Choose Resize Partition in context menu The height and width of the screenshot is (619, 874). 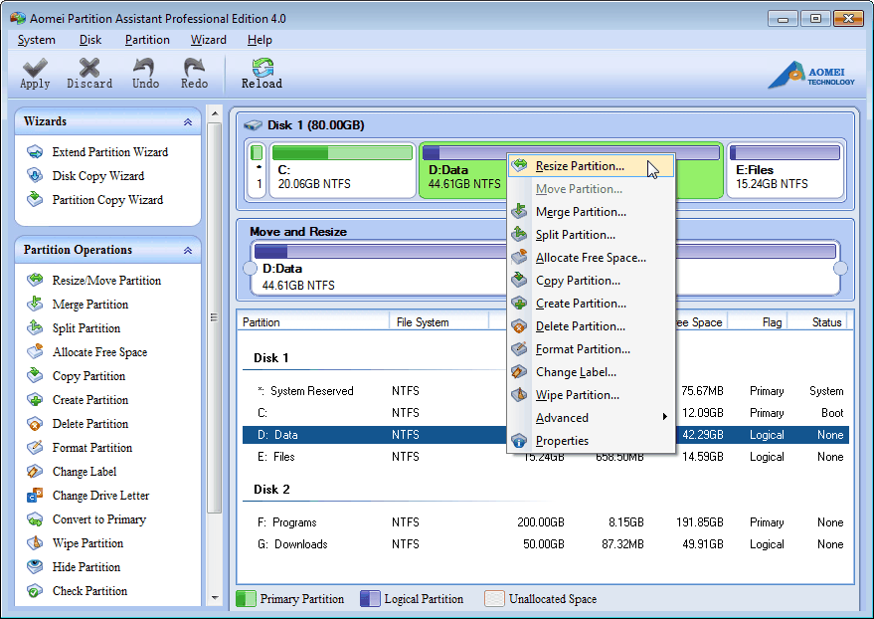(x=580, y=166)
